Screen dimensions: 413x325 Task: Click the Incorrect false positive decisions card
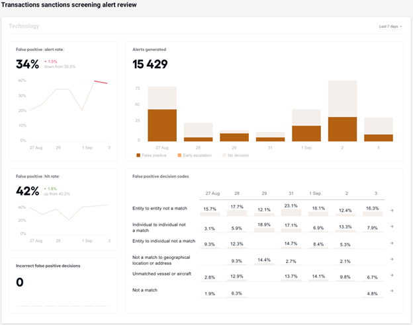64,285
